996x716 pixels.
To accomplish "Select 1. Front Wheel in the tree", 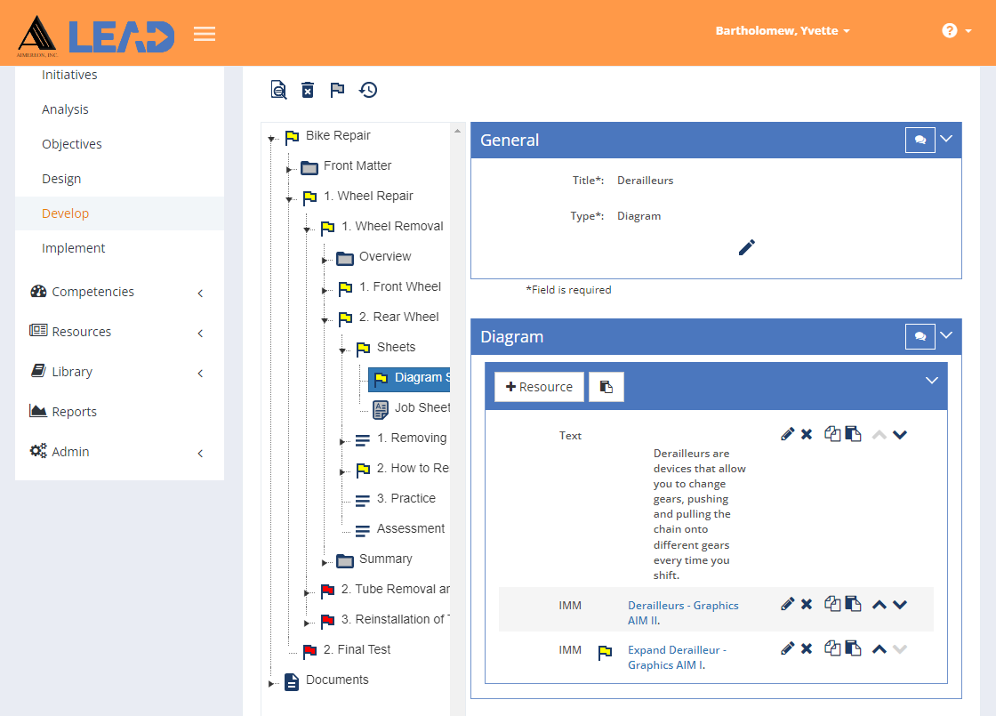I will tap(400, 286).
